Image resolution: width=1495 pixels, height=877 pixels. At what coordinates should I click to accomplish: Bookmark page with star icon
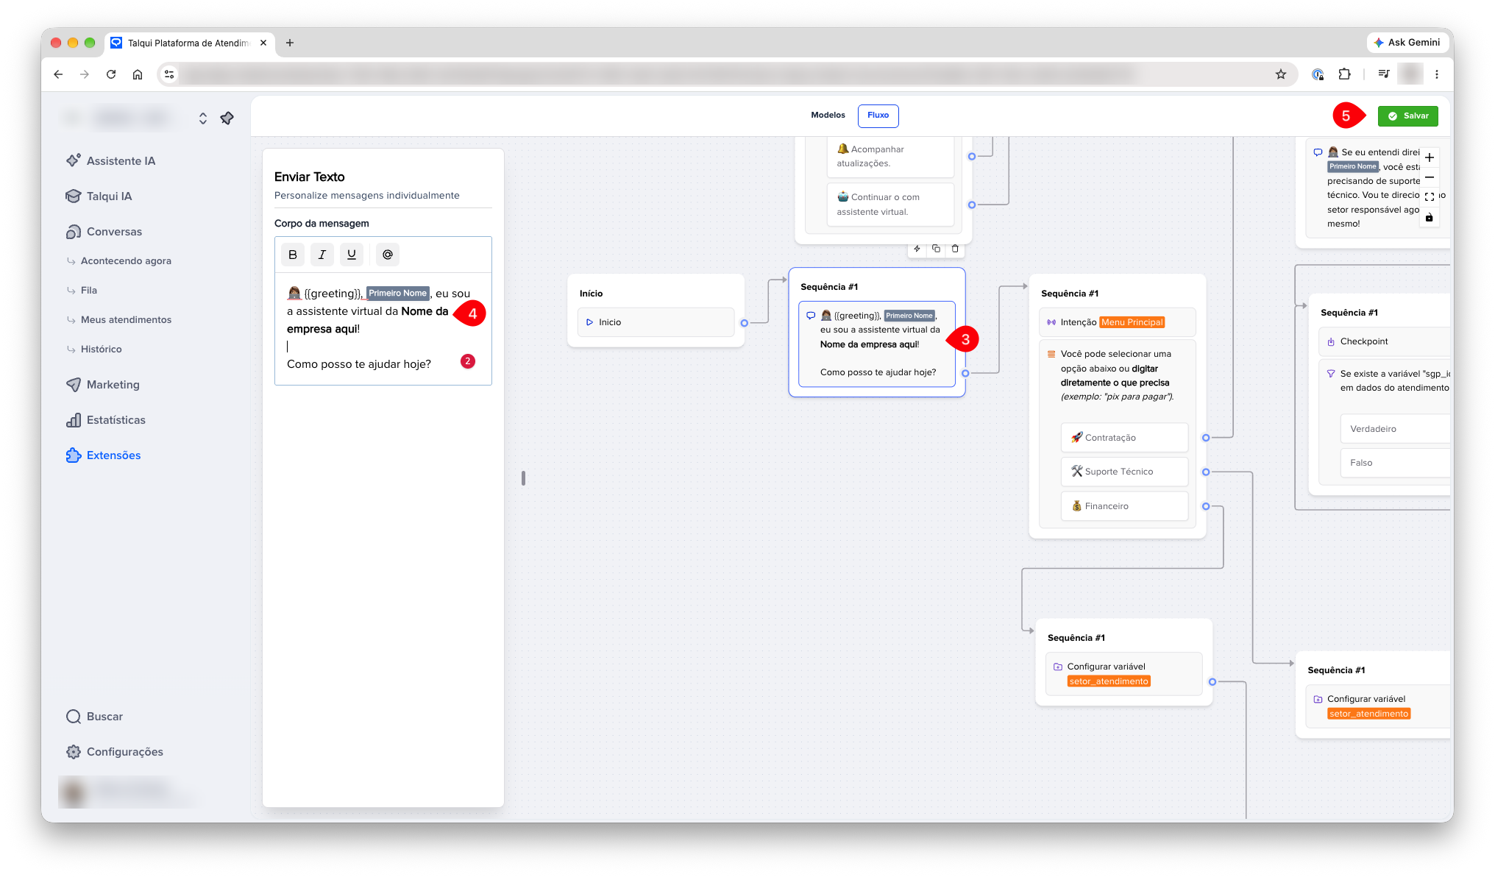coord(1281,74)
